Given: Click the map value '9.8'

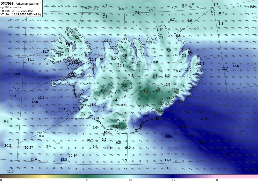Looking at the screenshot, I should pos(58,143).
